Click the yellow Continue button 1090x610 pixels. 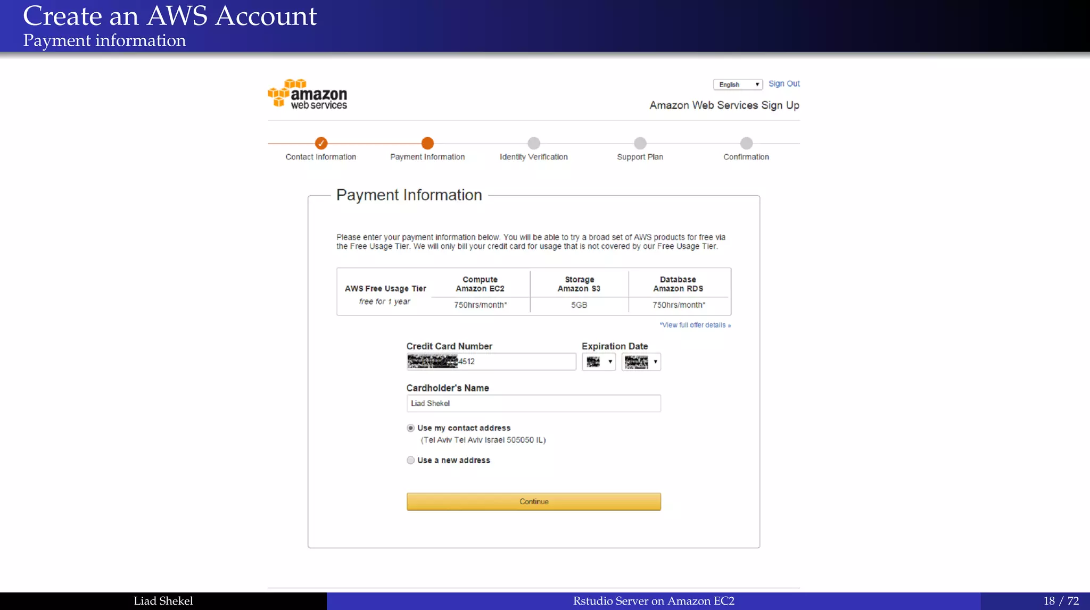[x=534, y=502]
